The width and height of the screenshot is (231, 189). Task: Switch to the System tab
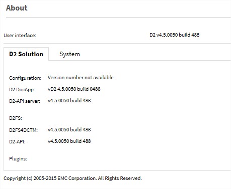click(x=69, y=54)
